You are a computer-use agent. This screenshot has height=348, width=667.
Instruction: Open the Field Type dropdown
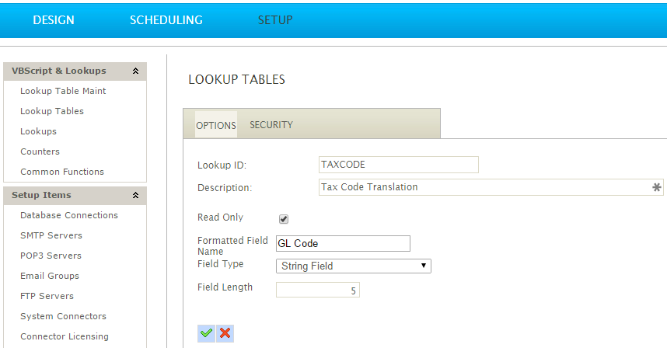pos(354,266)
